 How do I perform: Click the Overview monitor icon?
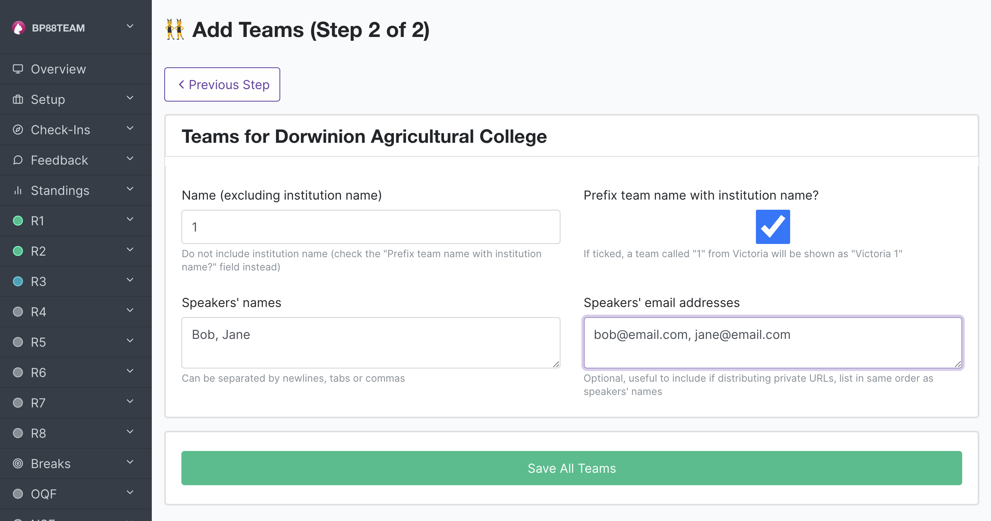18,69
